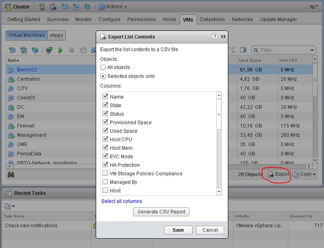Click the Generate CSV Report button

pos(161,212)
